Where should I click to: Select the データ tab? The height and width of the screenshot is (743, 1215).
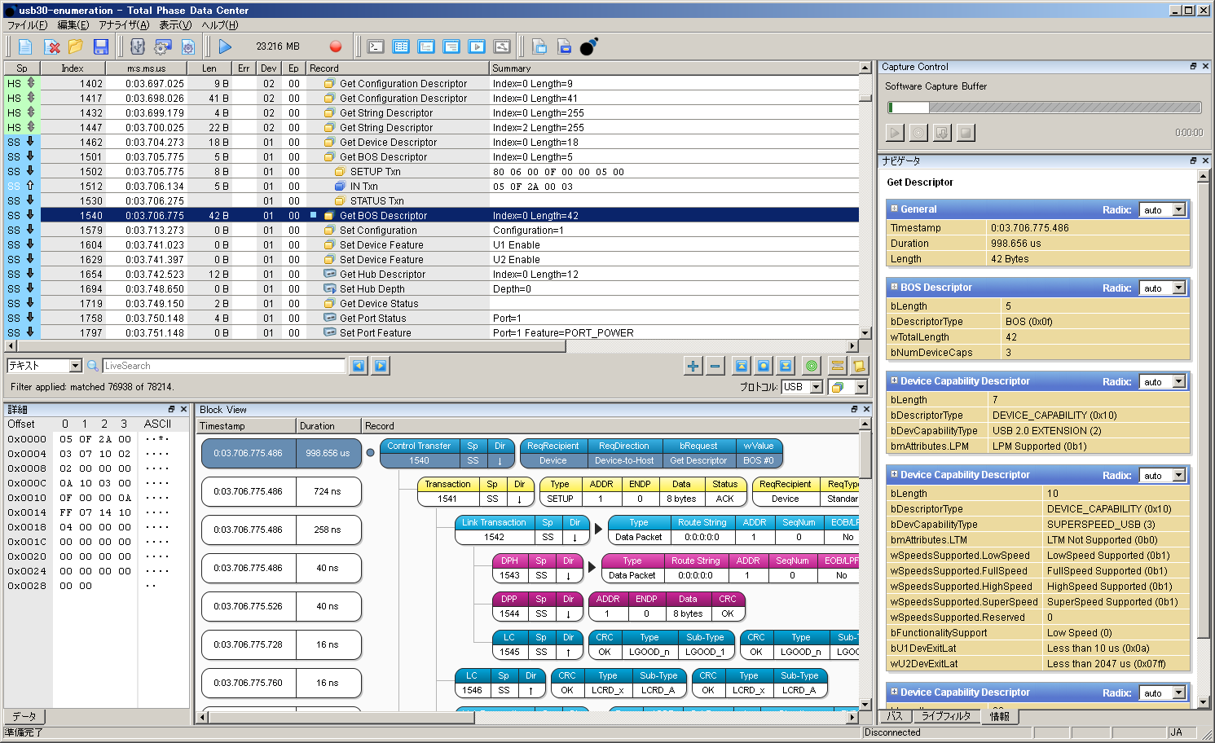(x=24, y=717)
